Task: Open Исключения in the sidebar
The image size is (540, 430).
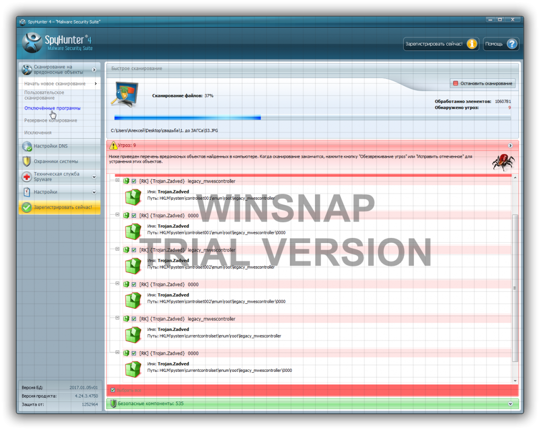Action: click(38, 133)
